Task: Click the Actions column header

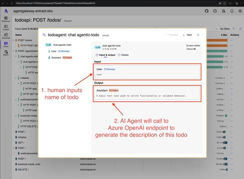Action: coord(235,35)
